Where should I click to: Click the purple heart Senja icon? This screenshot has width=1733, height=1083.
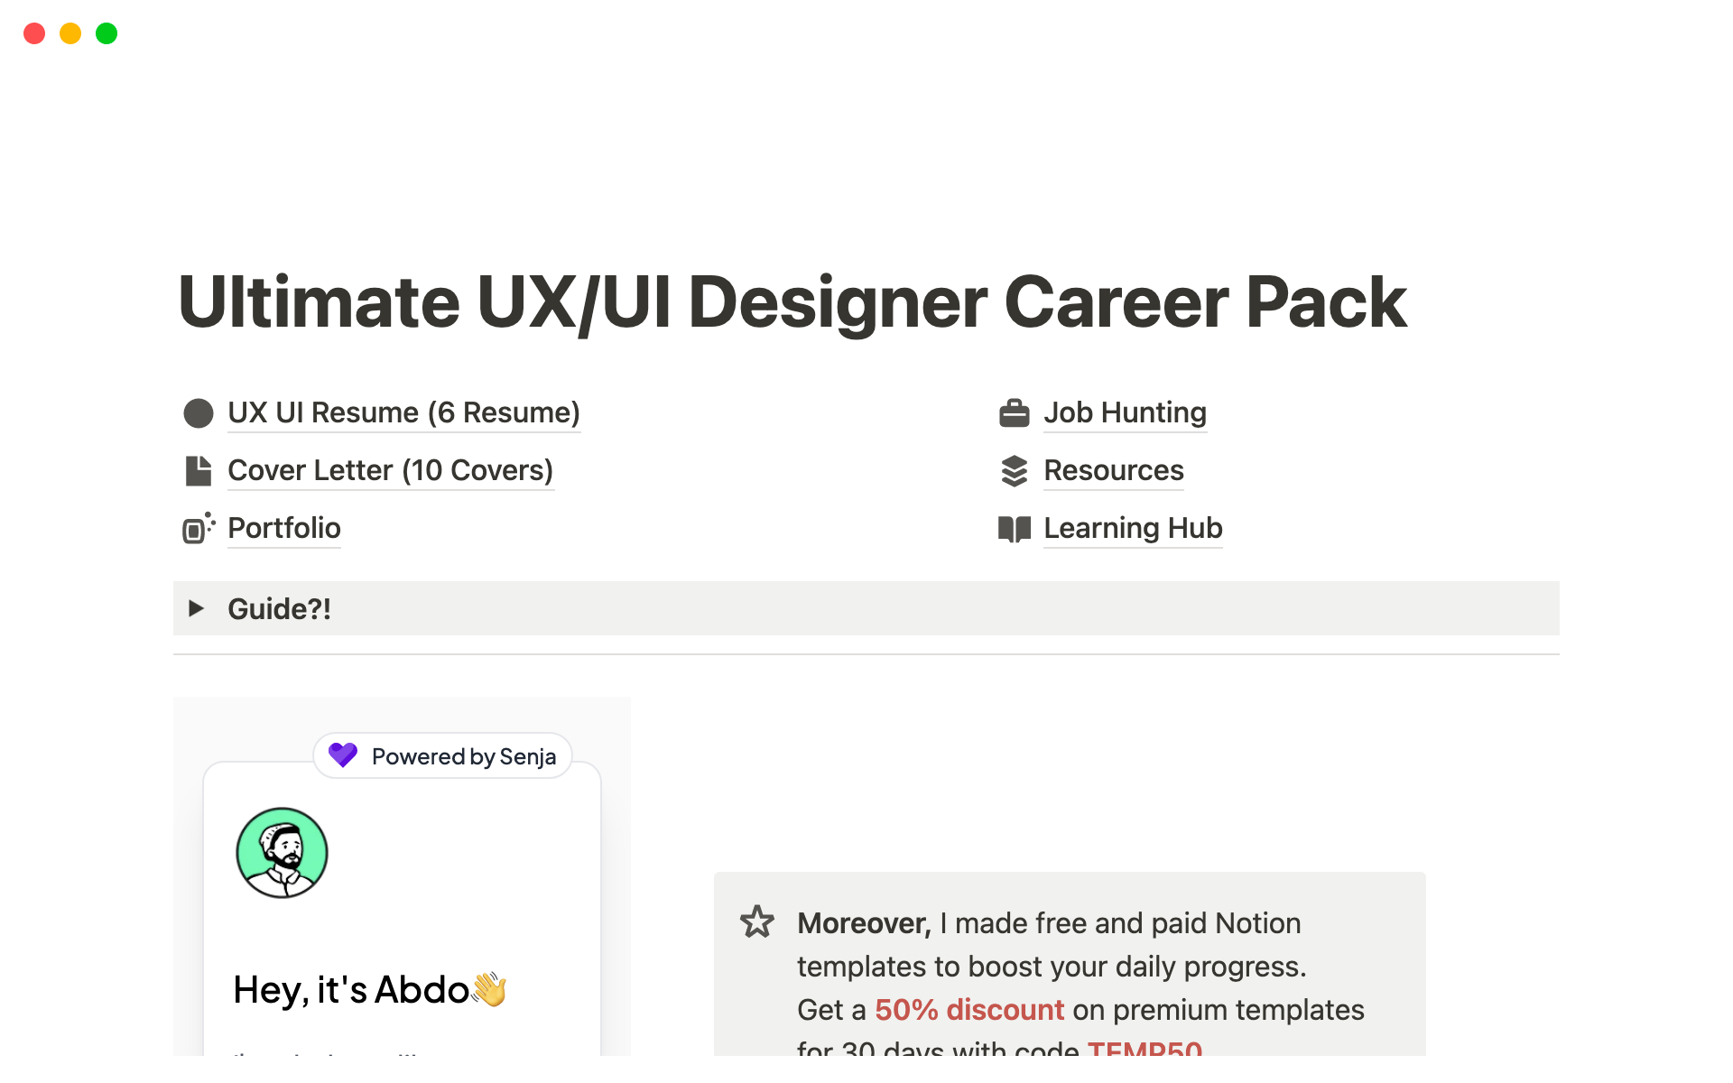coord(343,755)
